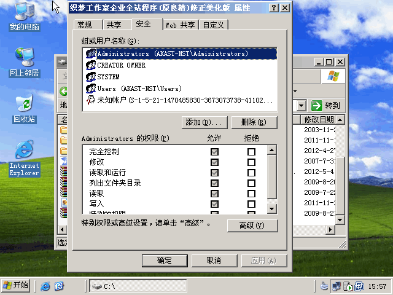Click the Internet Explorer quick launch icon

point(45,286)
